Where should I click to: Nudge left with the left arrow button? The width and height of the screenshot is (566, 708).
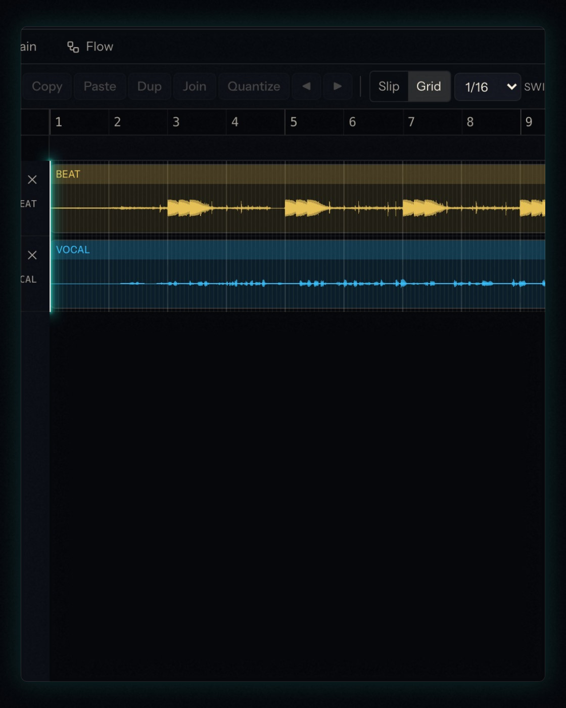[x=306, y=86]
